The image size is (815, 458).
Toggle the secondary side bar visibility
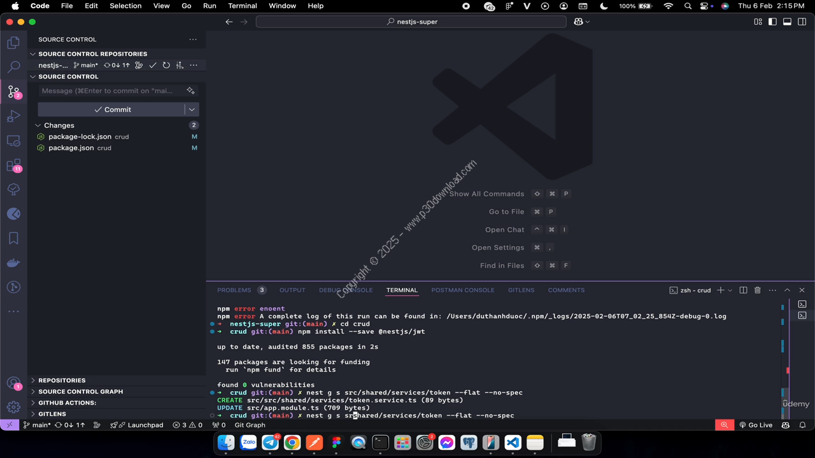(802, 22)
